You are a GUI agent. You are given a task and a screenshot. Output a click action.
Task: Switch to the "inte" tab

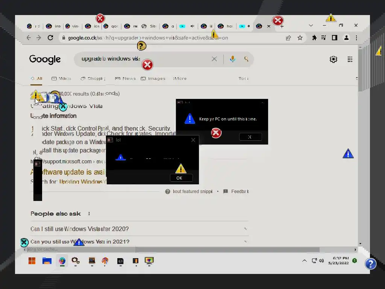pyautogui.click(x=54, y=26)
